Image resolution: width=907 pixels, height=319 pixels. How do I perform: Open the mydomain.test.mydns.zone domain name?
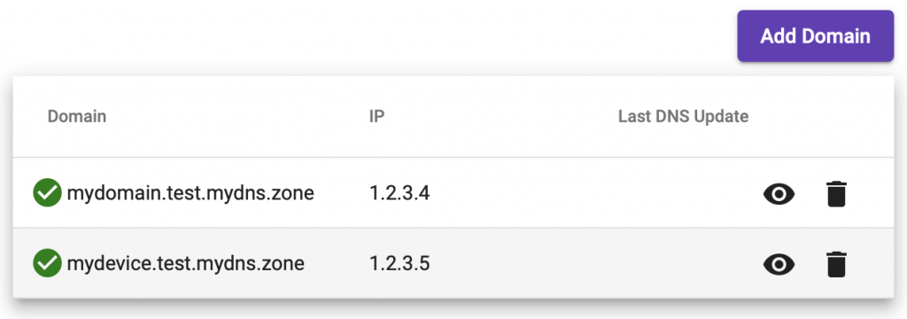[x=190, y=193]
